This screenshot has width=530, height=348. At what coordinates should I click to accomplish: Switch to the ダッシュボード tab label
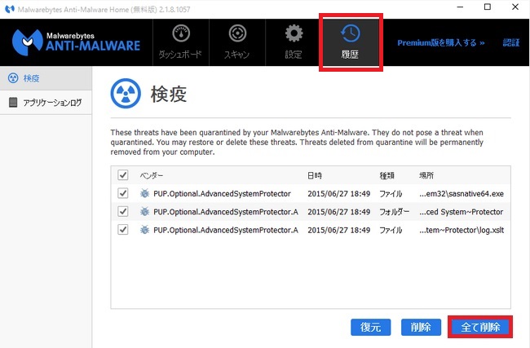pos(180,54)
